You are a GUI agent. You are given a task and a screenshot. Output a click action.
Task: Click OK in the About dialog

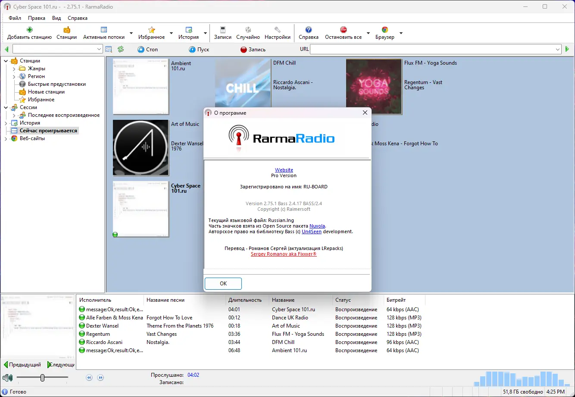[x=223, y=283]
